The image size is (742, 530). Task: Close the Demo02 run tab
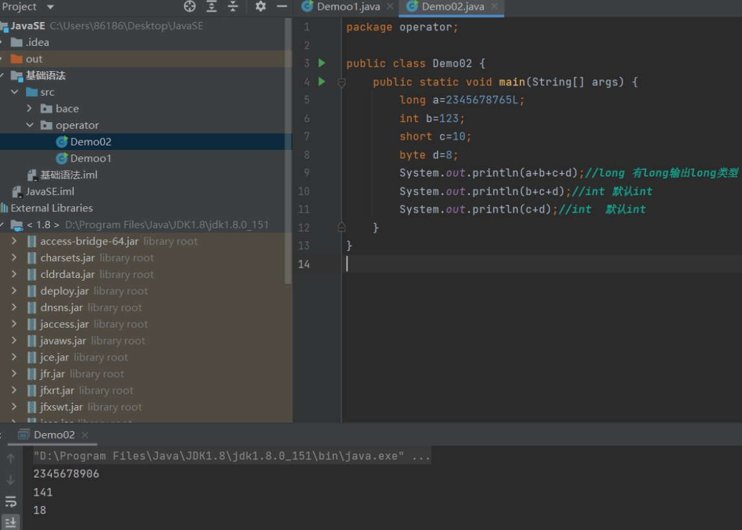pos(85,435)
